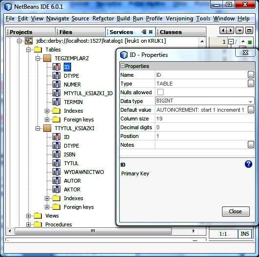Click the Close button in ID Properties

click(x=236, y=211)
